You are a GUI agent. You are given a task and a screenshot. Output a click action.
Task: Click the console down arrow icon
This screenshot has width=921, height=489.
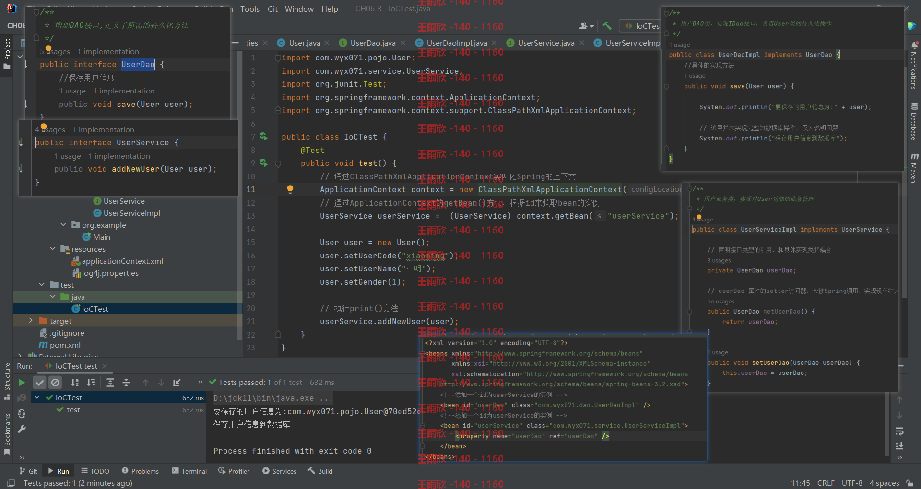899,415
